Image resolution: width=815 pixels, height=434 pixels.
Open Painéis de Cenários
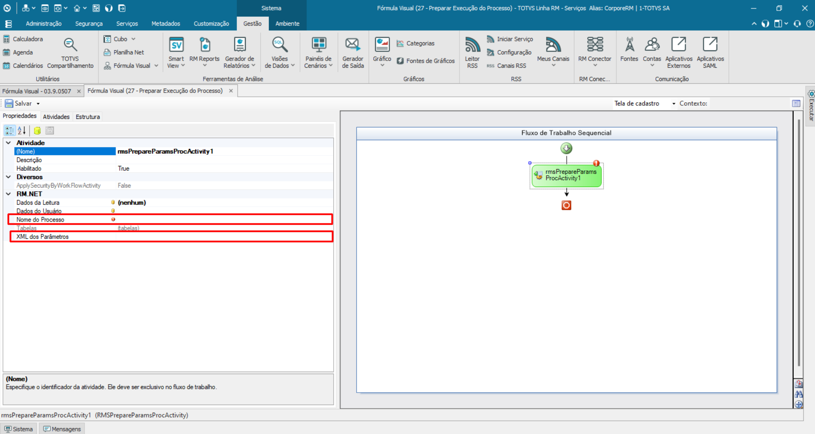(318, 53)
